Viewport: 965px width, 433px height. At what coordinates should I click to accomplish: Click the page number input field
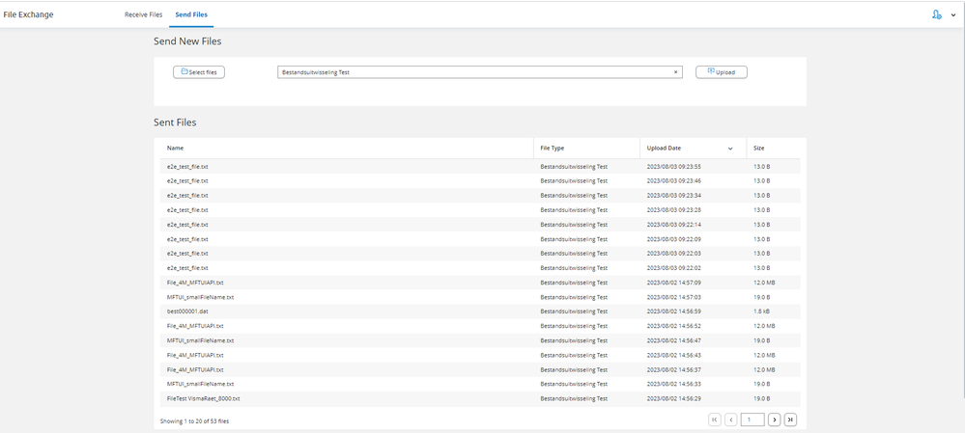(x=752, y=419)
